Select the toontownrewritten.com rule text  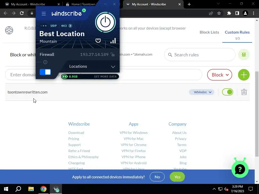pos(27,92)
